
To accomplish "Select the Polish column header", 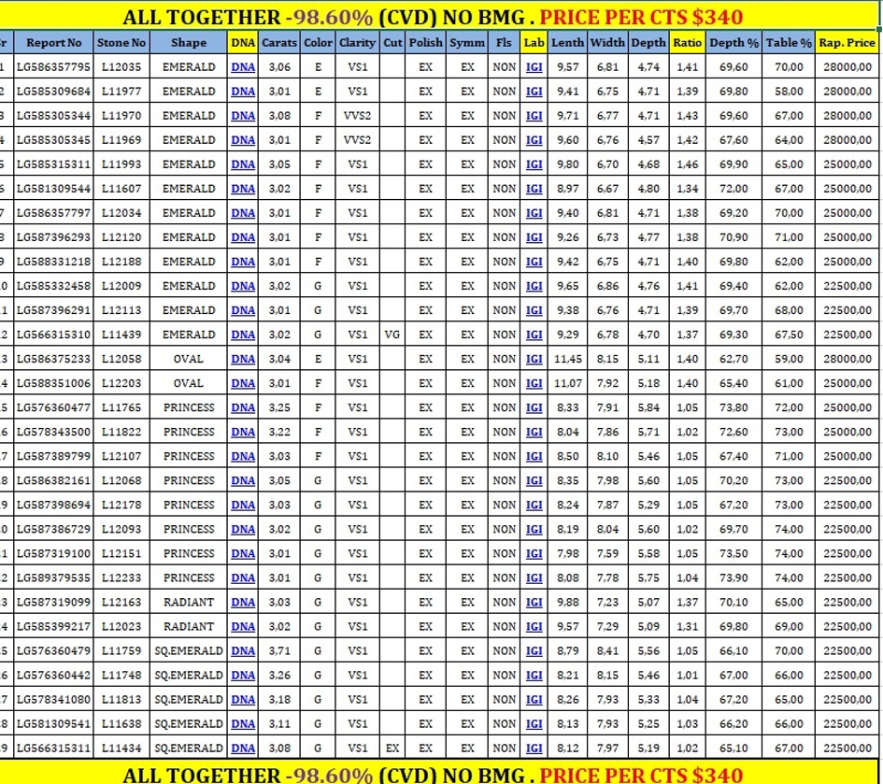I will pyautogui.click(x=426, y=43).
